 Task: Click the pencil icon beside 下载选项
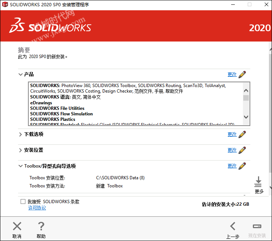[x=242, y=134]
